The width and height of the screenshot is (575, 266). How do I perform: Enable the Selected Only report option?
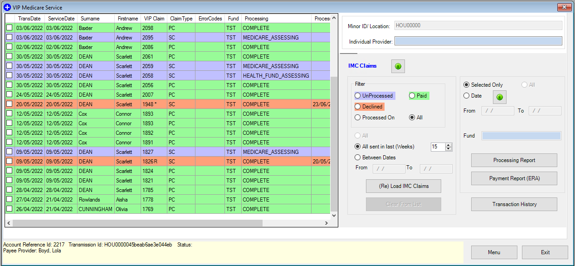[x=467, y=84]
